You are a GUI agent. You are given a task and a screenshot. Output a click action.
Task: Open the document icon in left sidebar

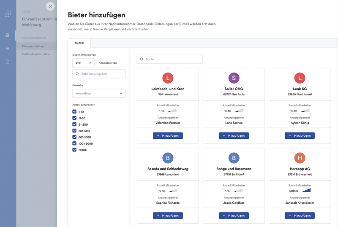coord(8,62)
